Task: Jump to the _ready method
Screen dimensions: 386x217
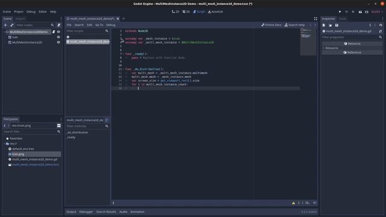Action: [x=71, y=137]
